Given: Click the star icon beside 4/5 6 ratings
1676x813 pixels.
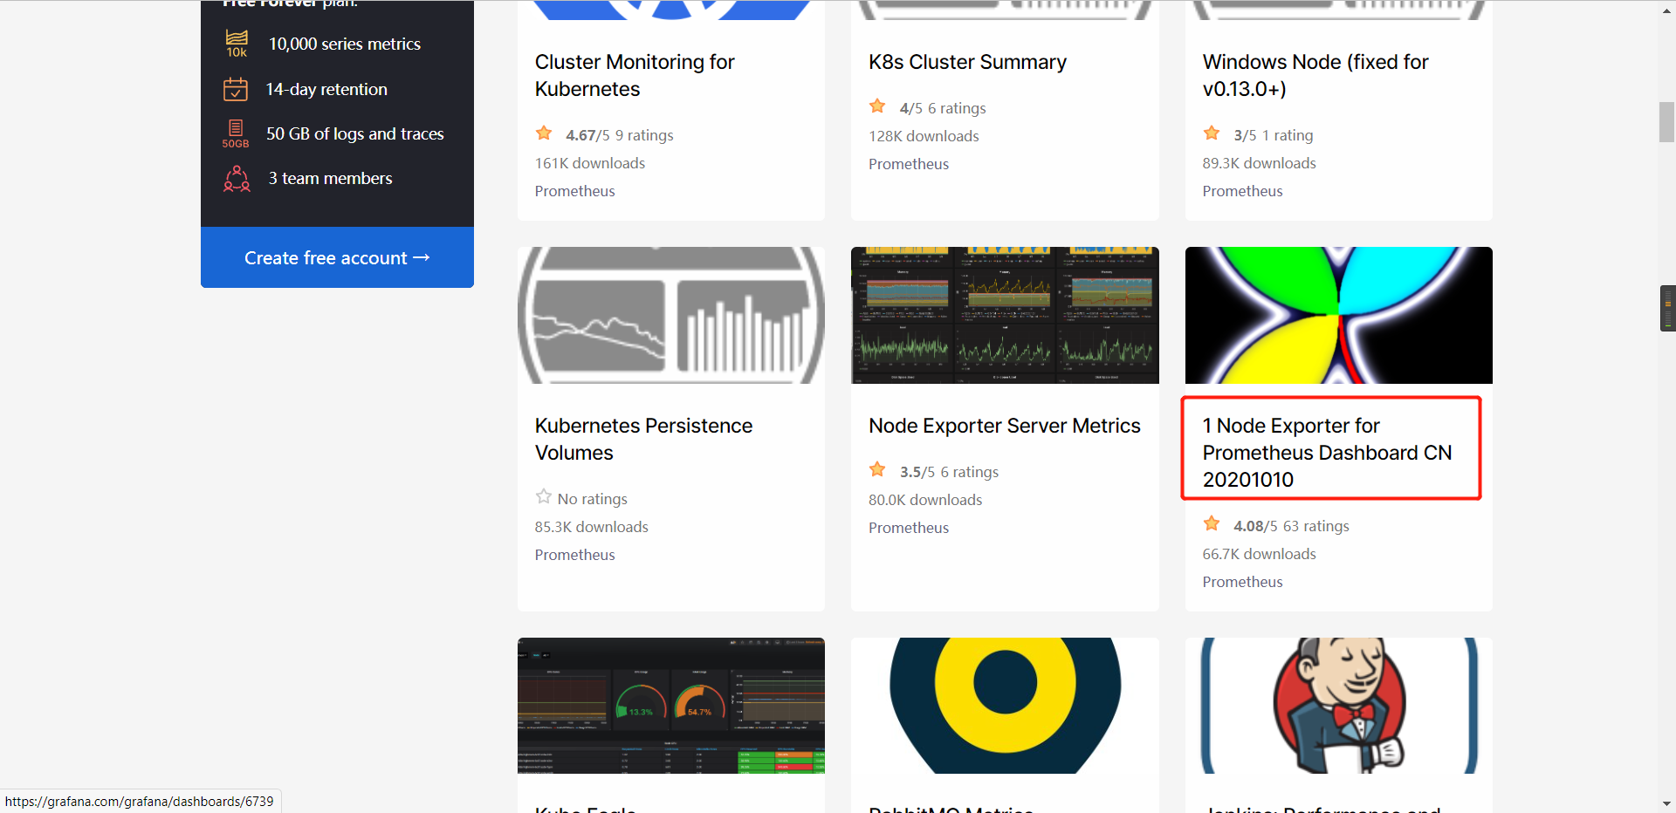Looking at the screenshot, I should pyautogui.click(x=877, y=106).
